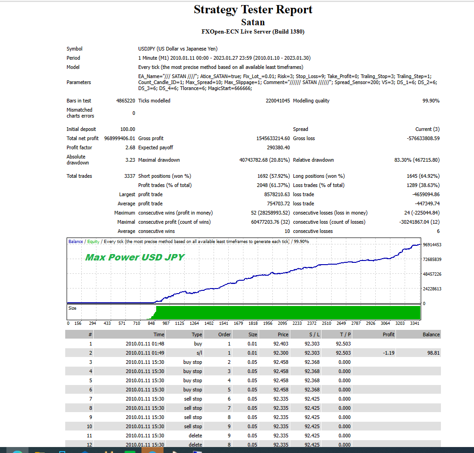Click the Balance legend label on chart

76,242
